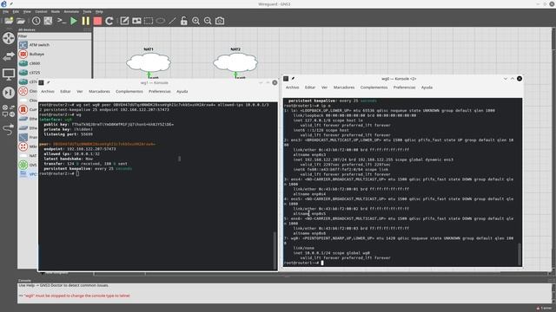Open Ayuda menu in wg1 Konsole
Screen dimensions: 556x312
[182, 91]
